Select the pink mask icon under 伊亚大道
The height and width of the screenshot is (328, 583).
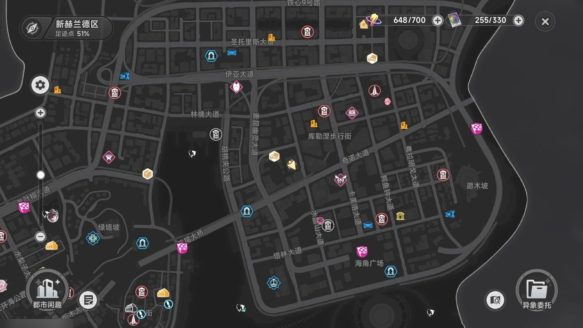[236, 87]
